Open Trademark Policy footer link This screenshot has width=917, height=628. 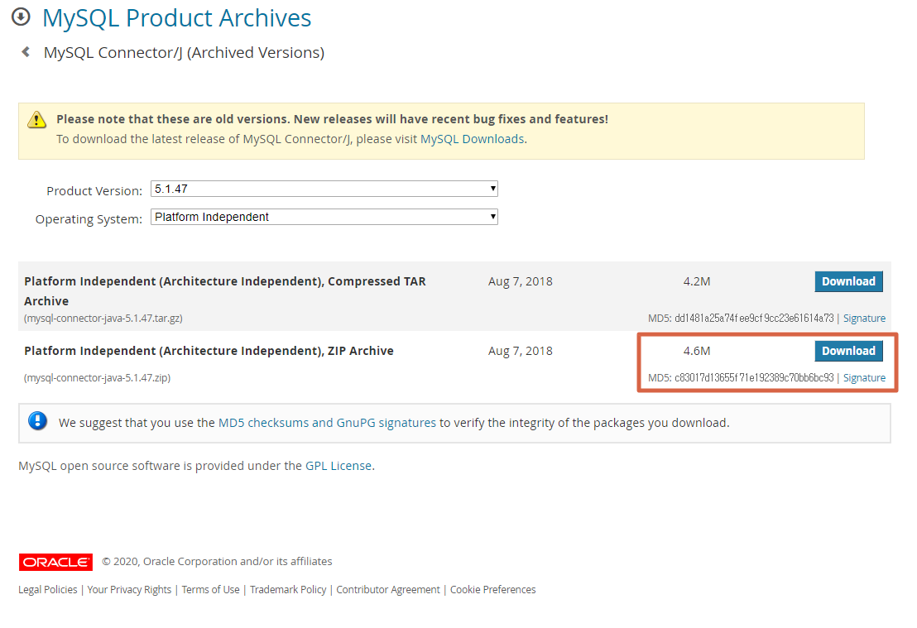pyautogui.click(x=288, y=589)
